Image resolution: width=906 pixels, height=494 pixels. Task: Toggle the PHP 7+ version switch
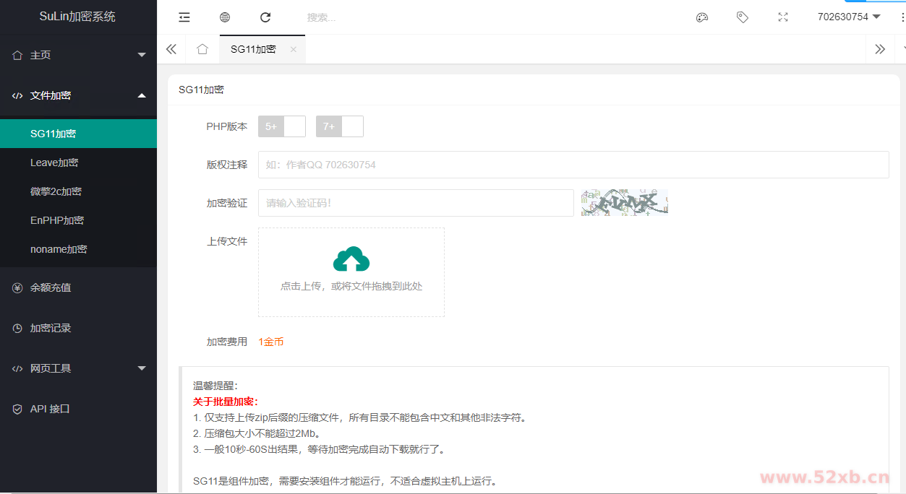pos(340,126)
